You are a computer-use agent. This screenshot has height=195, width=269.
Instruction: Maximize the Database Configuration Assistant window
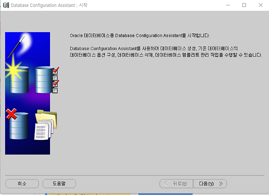(244, 5)
